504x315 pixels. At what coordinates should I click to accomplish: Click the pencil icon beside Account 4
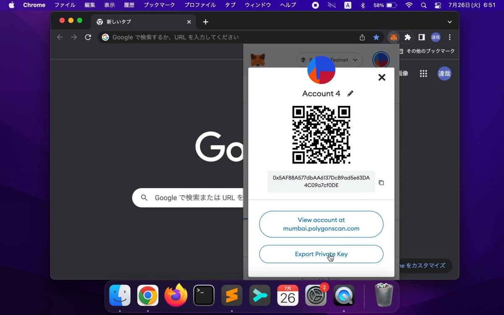350,93
